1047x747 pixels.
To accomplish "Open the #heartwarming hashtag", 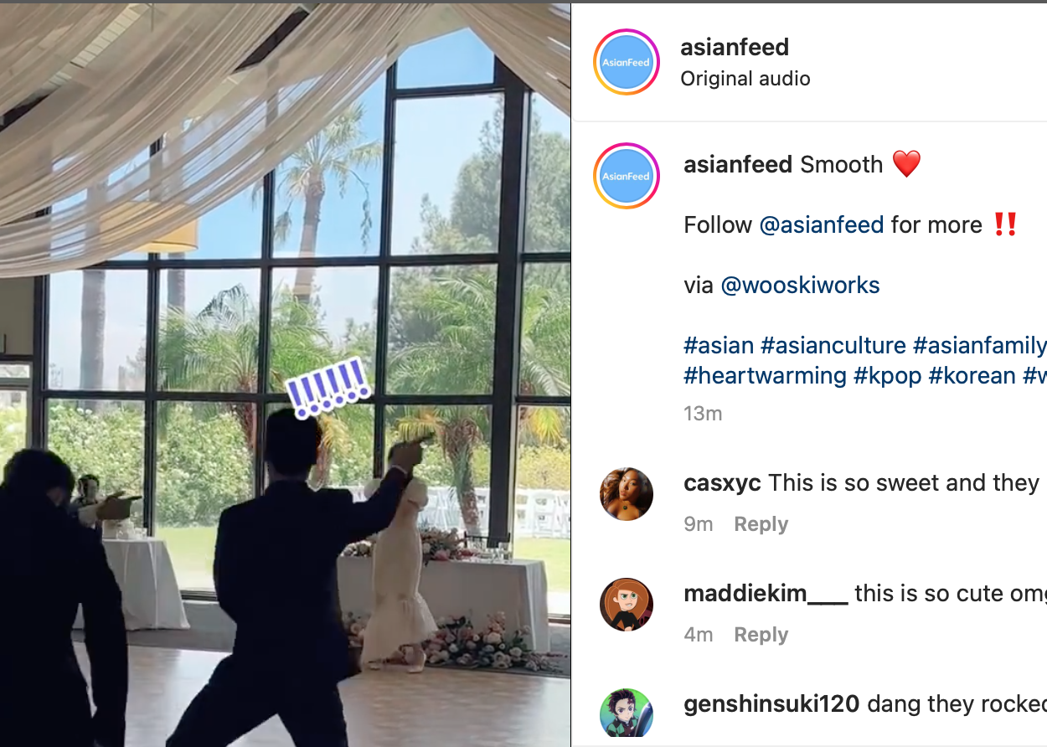I will [765, 376].
